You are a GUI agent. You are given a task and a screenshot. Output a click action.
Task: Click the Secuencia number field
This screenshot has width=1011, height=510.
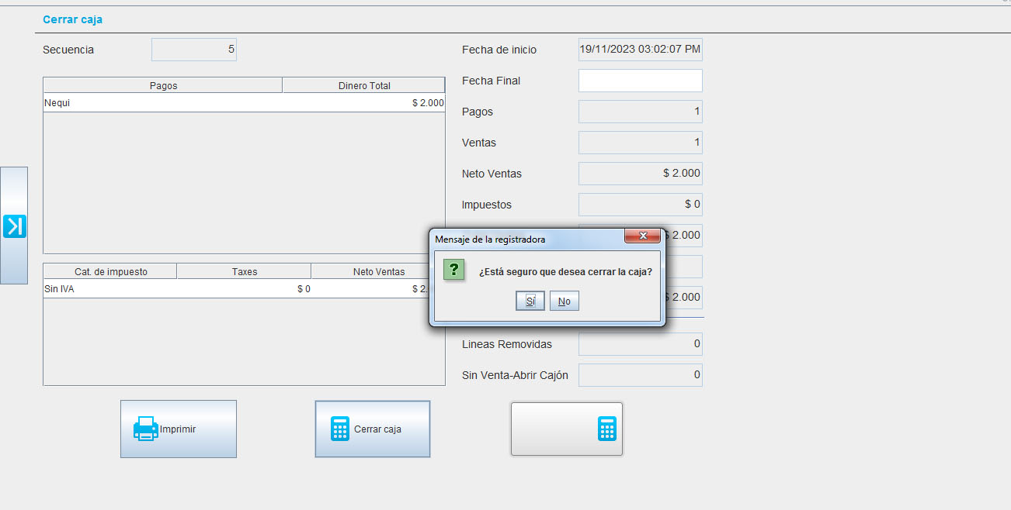tap(194, 50)
